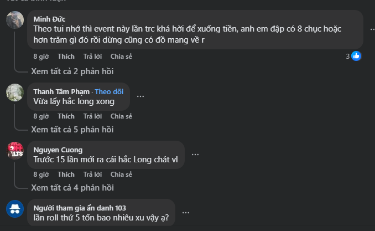Click the anonymous participant 103 avatar

click(14, 209)
